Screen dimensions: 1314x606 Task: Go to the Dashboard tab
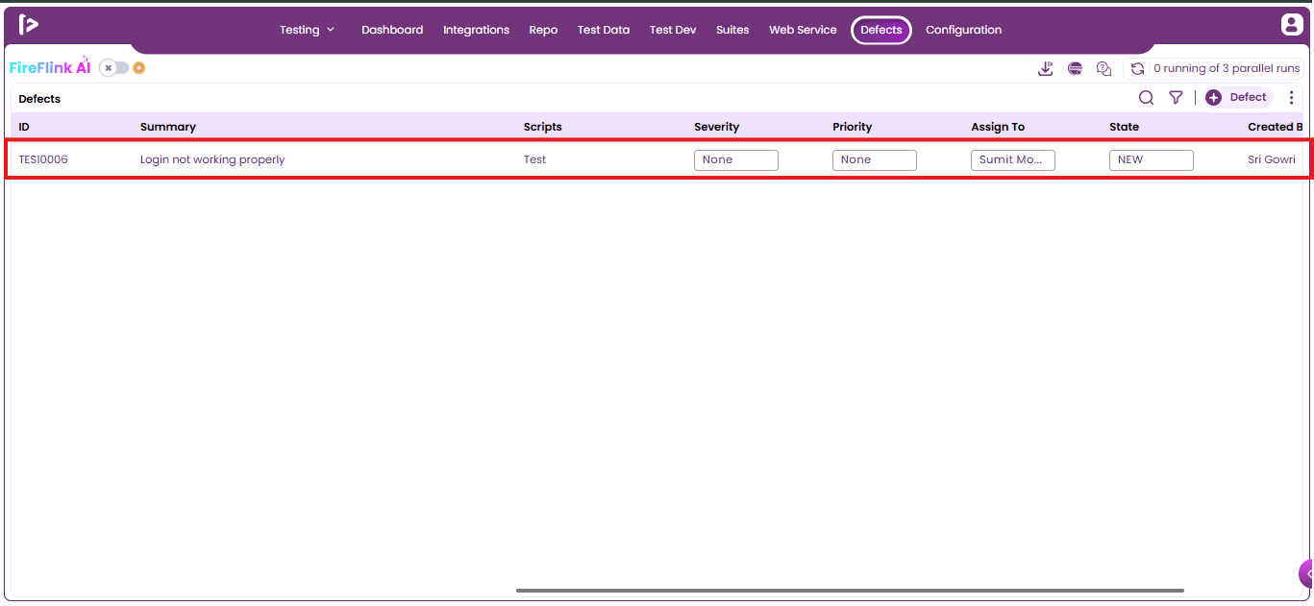point(392,30)
